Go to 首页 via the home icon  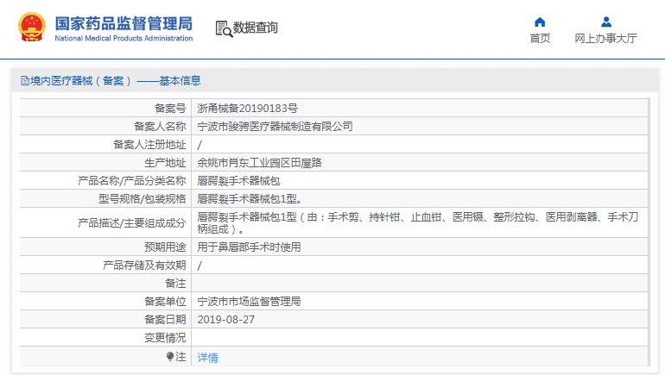(540, 22)
